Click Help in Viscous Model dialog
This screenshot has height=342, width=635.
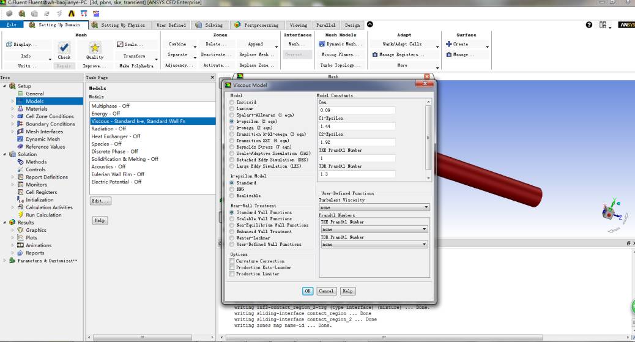(347, 291)
